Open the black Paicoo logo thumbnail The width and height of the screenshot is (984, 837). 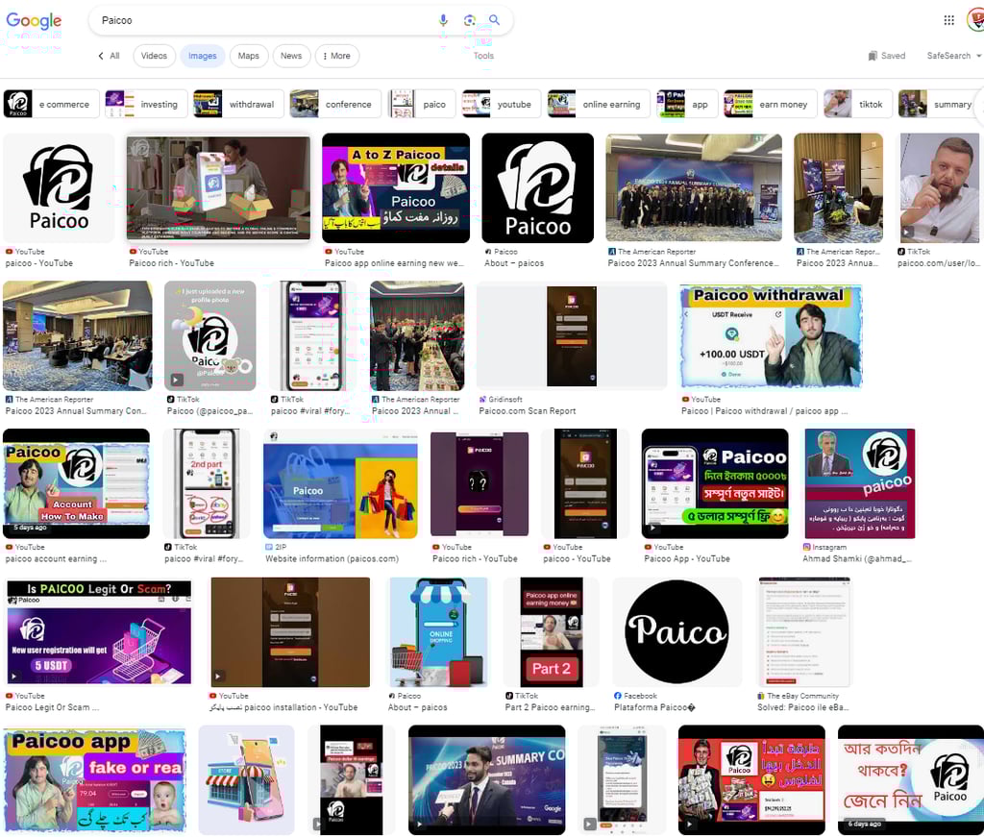pyautogui.click(x=538, y=187)
